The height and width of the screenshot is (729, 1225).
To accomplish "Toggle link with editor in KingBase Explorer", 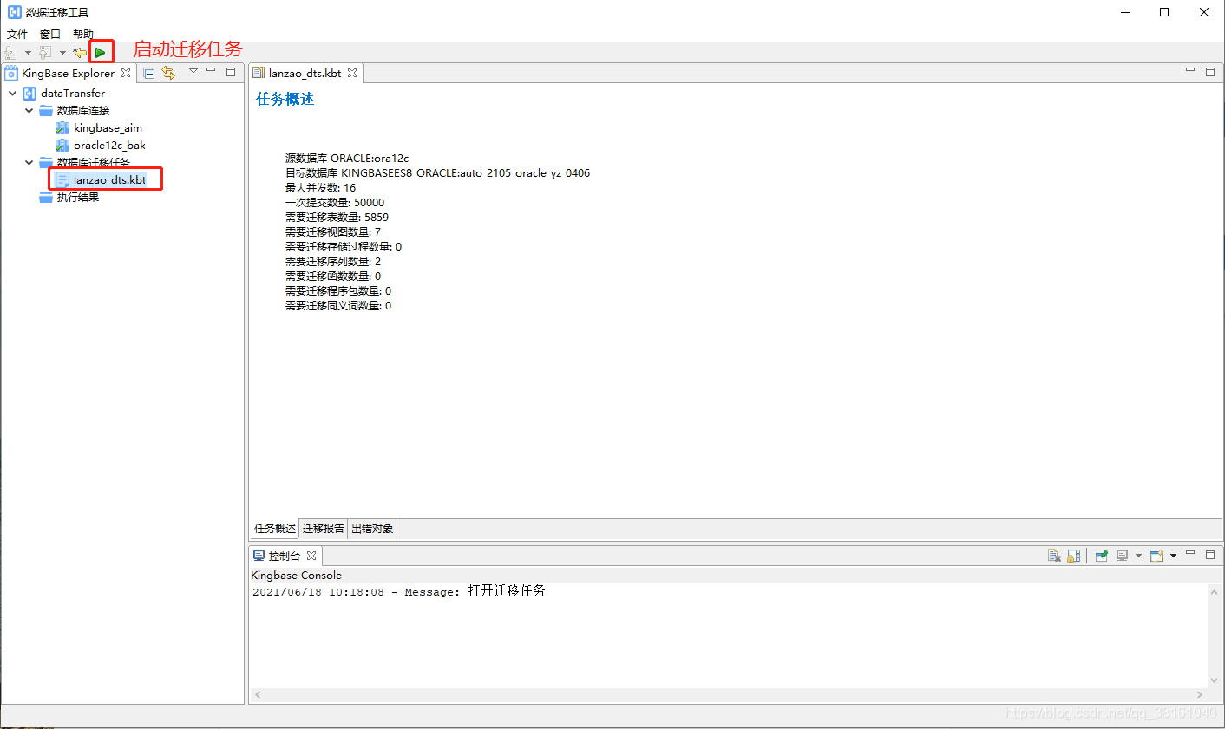I will click(168, 73).
